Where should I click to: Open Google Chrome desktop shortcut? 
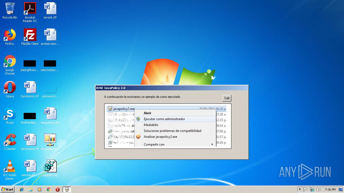point(10,65)
